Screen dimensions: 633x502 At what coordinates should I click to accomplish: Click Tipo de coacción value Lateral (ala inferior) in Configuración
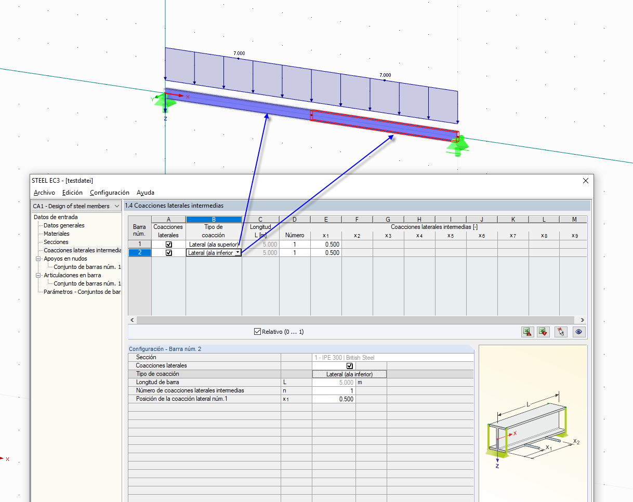point(349,374)
